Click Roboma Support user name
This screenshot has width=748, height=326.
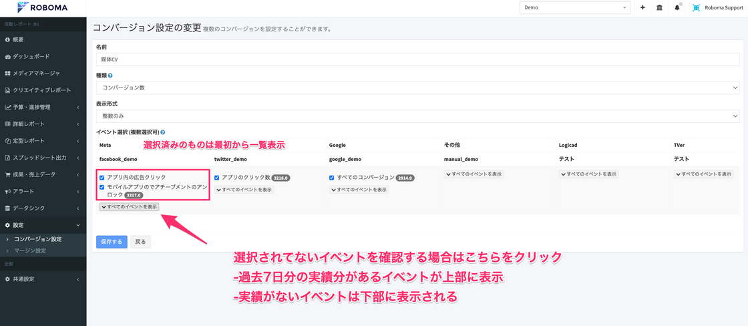(x=723, y=7)
